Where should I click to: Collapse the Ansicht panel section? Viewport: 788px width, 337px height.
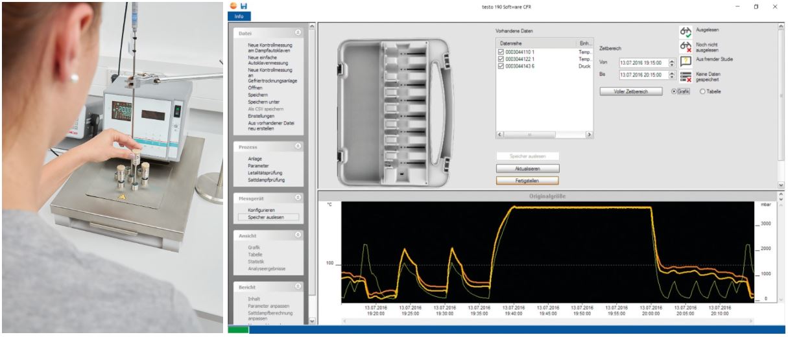pos(298,235)
